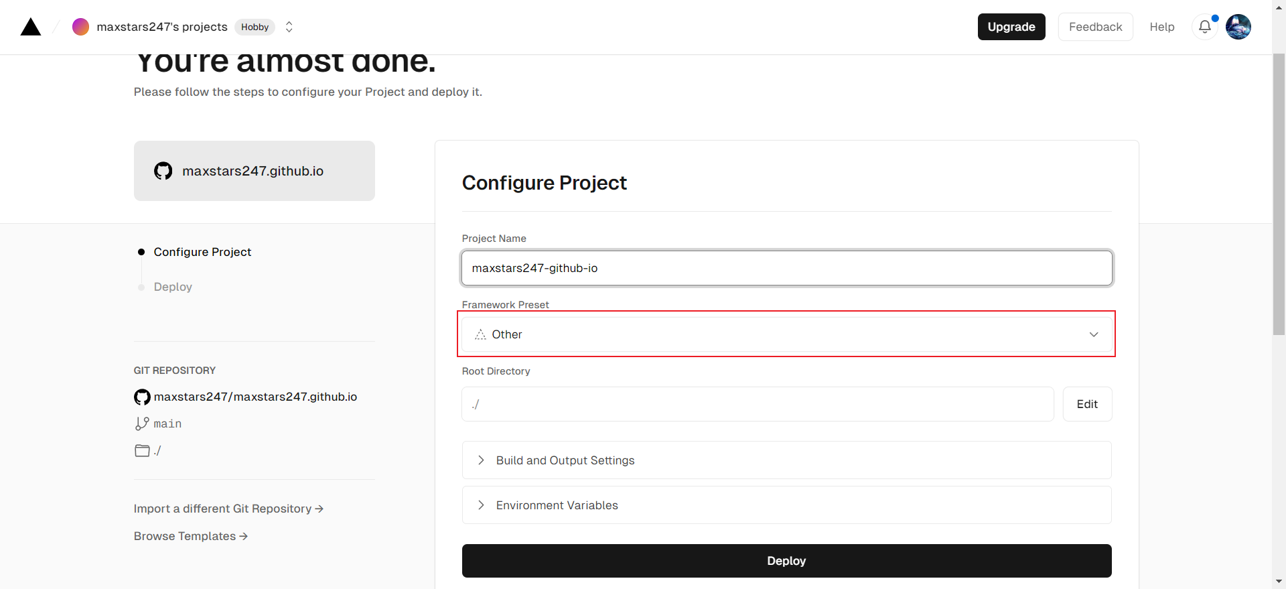Click GitHub icon beside repository name
The image size is (1286, 589).
(x=142, y=397)
